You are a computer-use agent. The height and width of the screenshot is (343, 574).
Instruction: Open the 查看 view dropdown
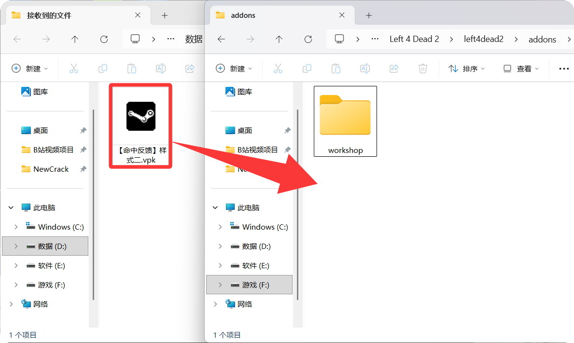(x=520, y=69)
